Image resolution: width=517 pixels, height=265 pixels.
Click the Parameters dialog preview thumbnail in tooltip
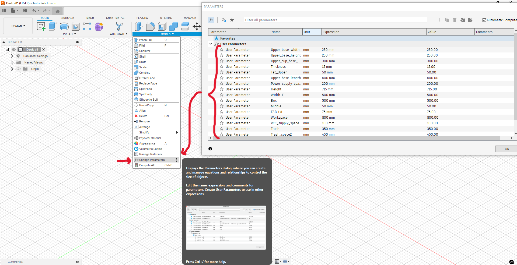click(226, 228)
